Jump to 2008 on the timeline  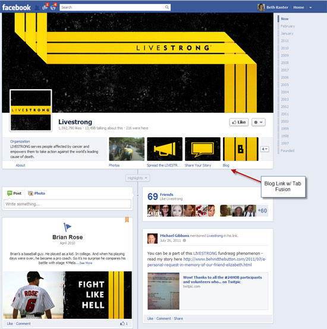(285, 63)
